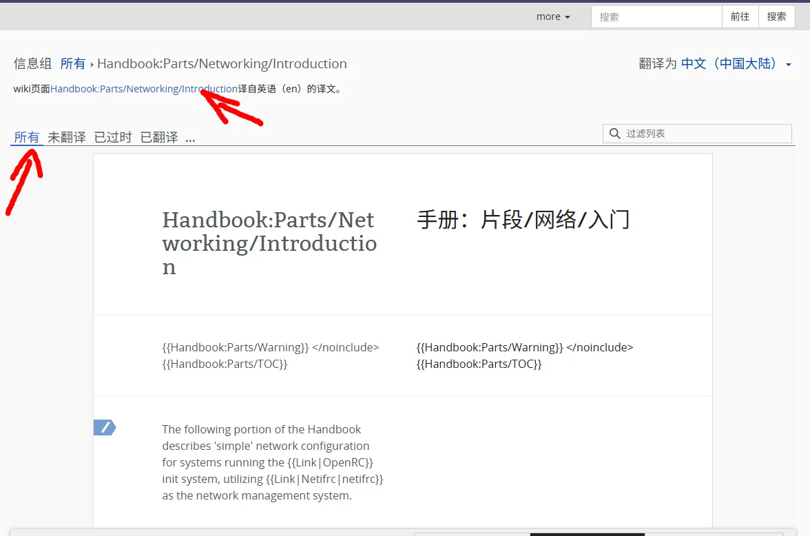Click the 过滤列表 filter list field
Image resolution: width=810 pixels, height=536 pixels.
[x=697, y=134]
